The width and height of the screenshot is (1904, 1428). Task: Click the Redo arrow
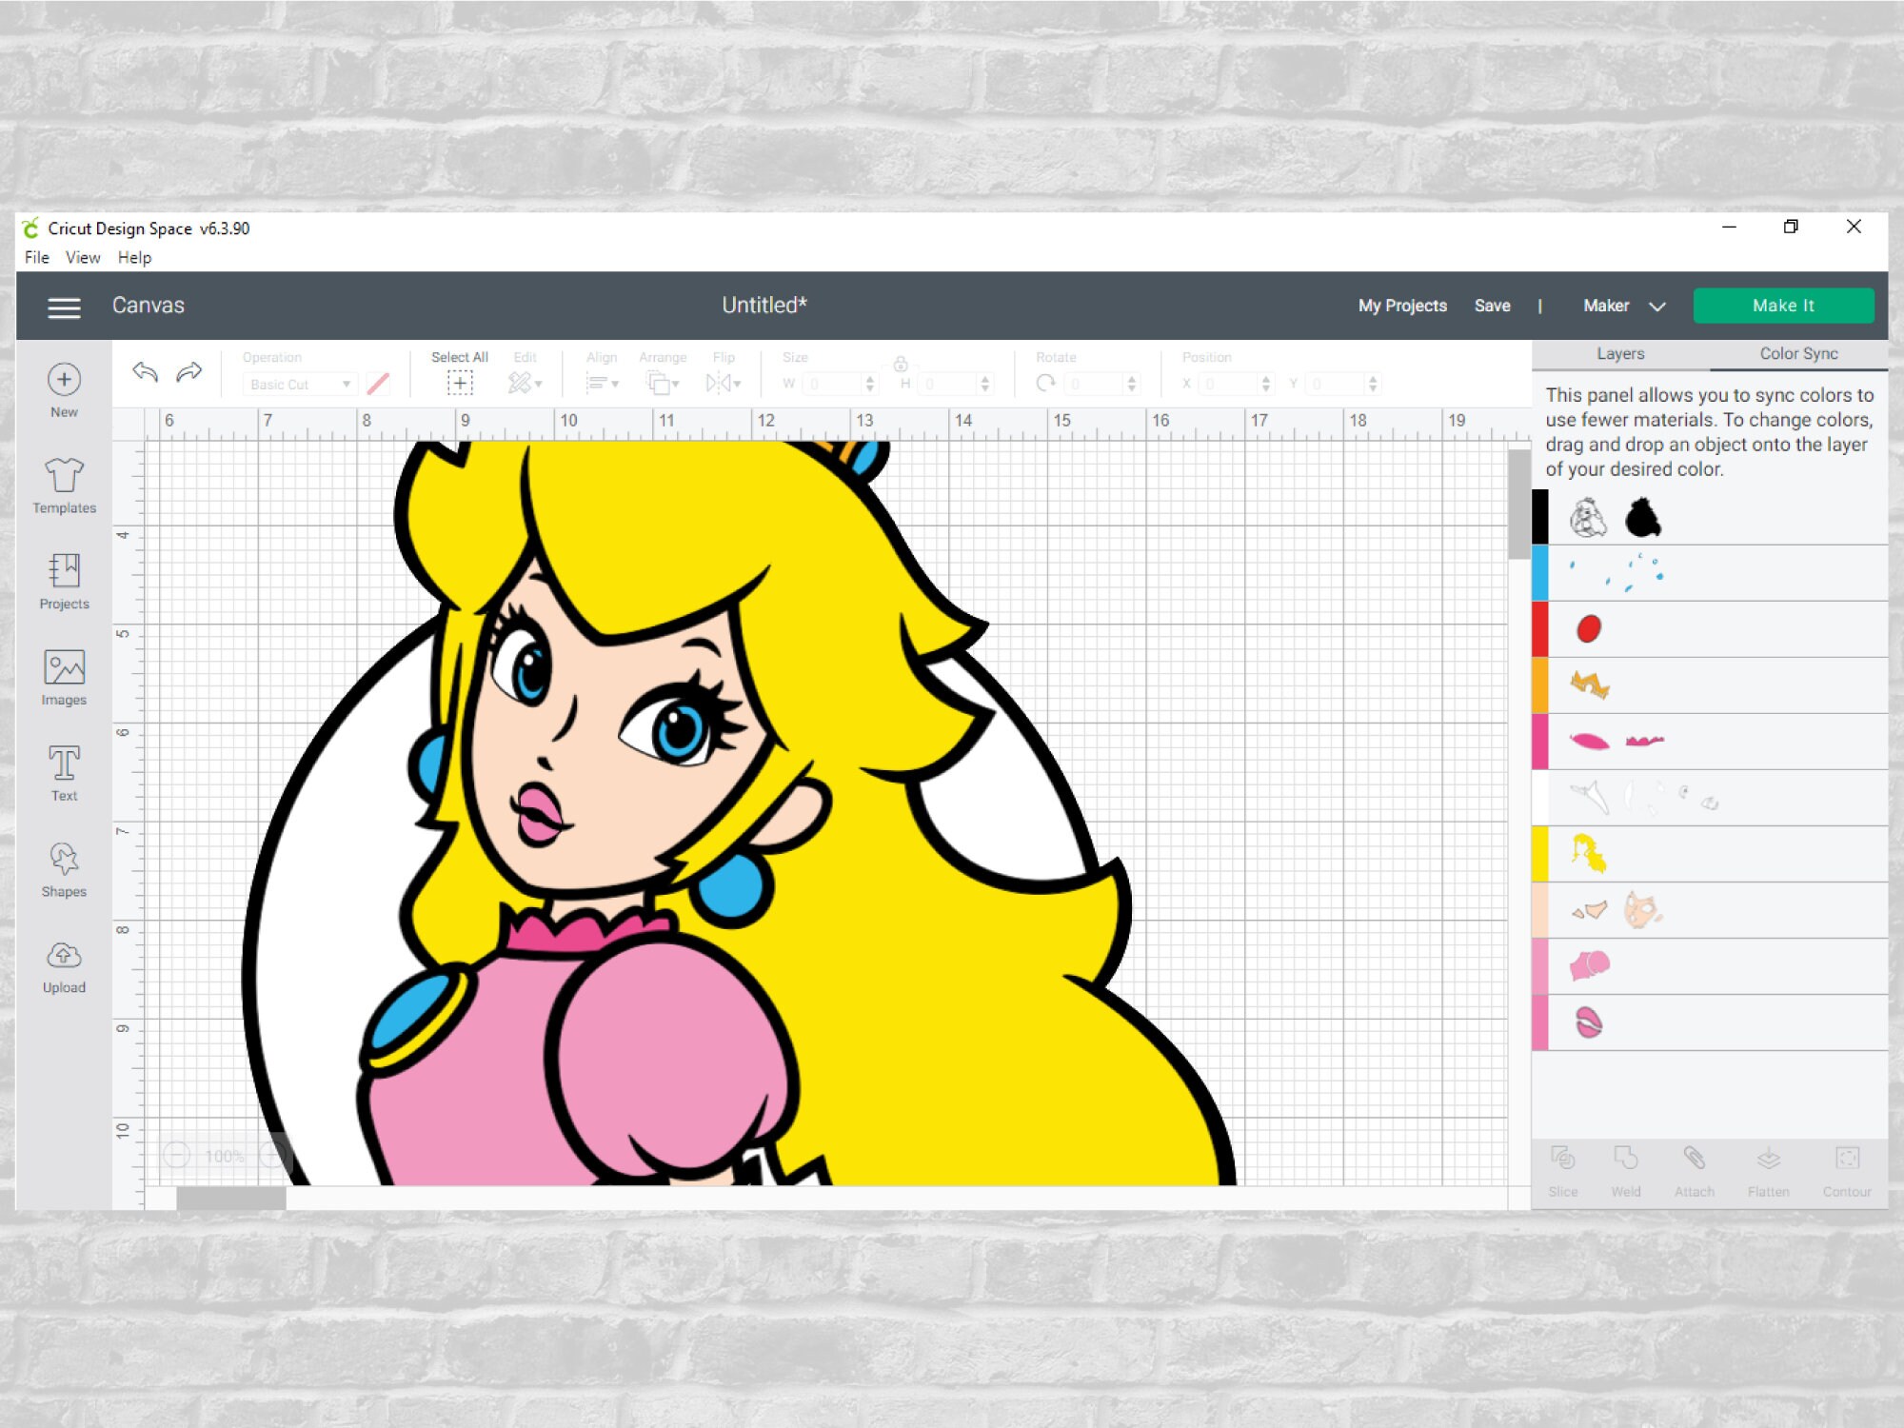[189, 371]
